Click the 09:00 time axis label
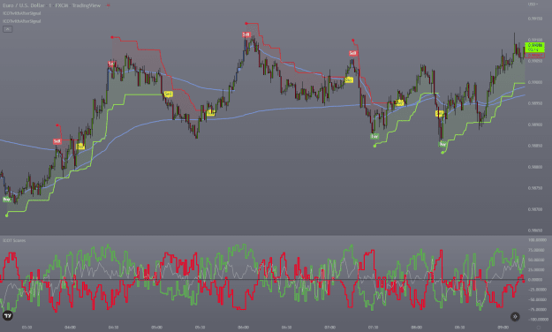Viewport: 552px width, 332px height. tap(503, 327)
